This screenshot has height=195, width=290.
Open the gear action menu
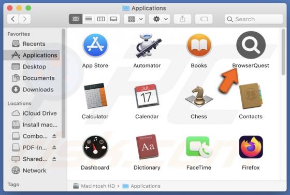point(160,19)
